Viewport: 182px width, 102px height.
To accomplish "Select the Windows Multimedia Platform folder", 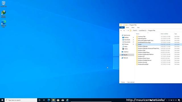I will (x=146, y=54).
